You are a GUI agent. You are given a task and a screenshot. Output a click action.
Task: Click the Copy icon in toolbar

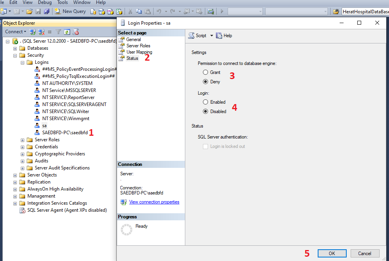click(x=139, y=11)
